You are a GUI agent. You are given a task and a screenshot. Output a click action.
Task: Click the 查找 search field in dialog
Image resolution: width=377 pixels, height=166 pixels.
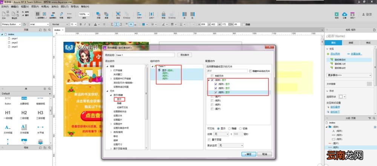(x=227, y=71)
